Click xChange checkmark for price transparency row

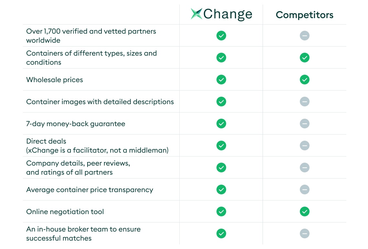221,189
